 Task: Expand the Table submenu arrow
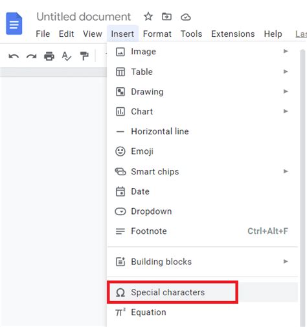click(286, 71)
